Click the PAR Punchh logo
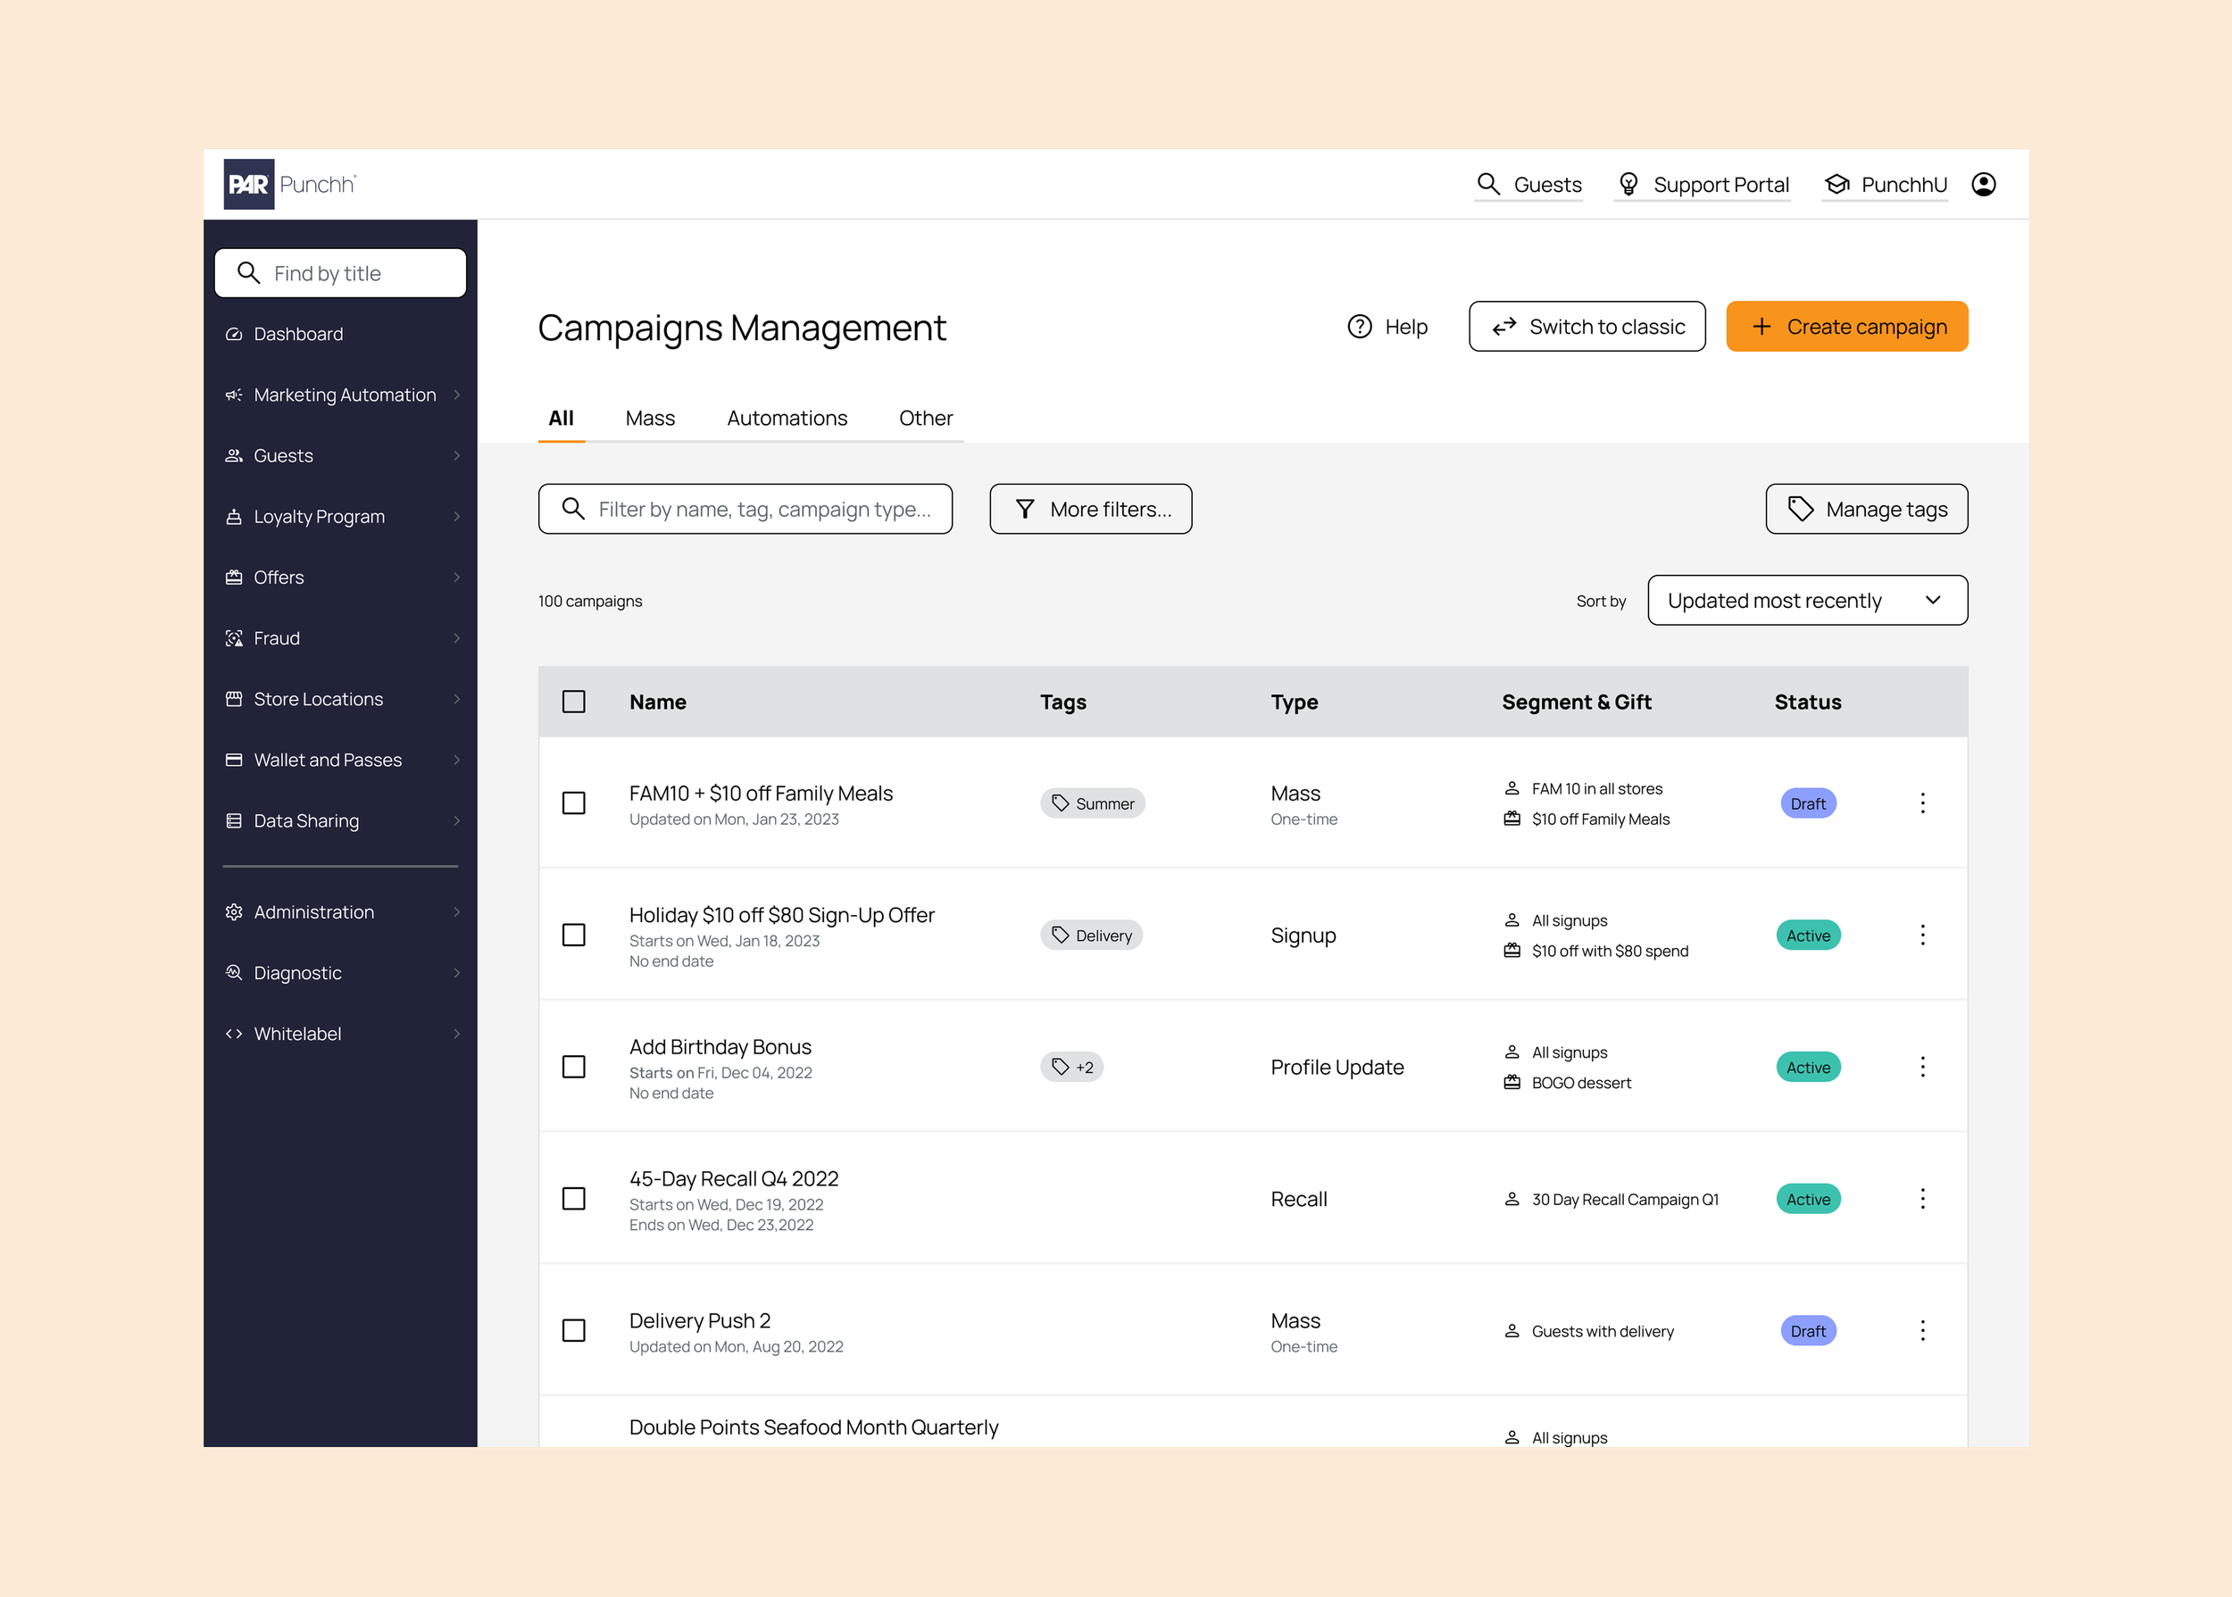This screenshot has width=2232, height=1597. [290, 184]
